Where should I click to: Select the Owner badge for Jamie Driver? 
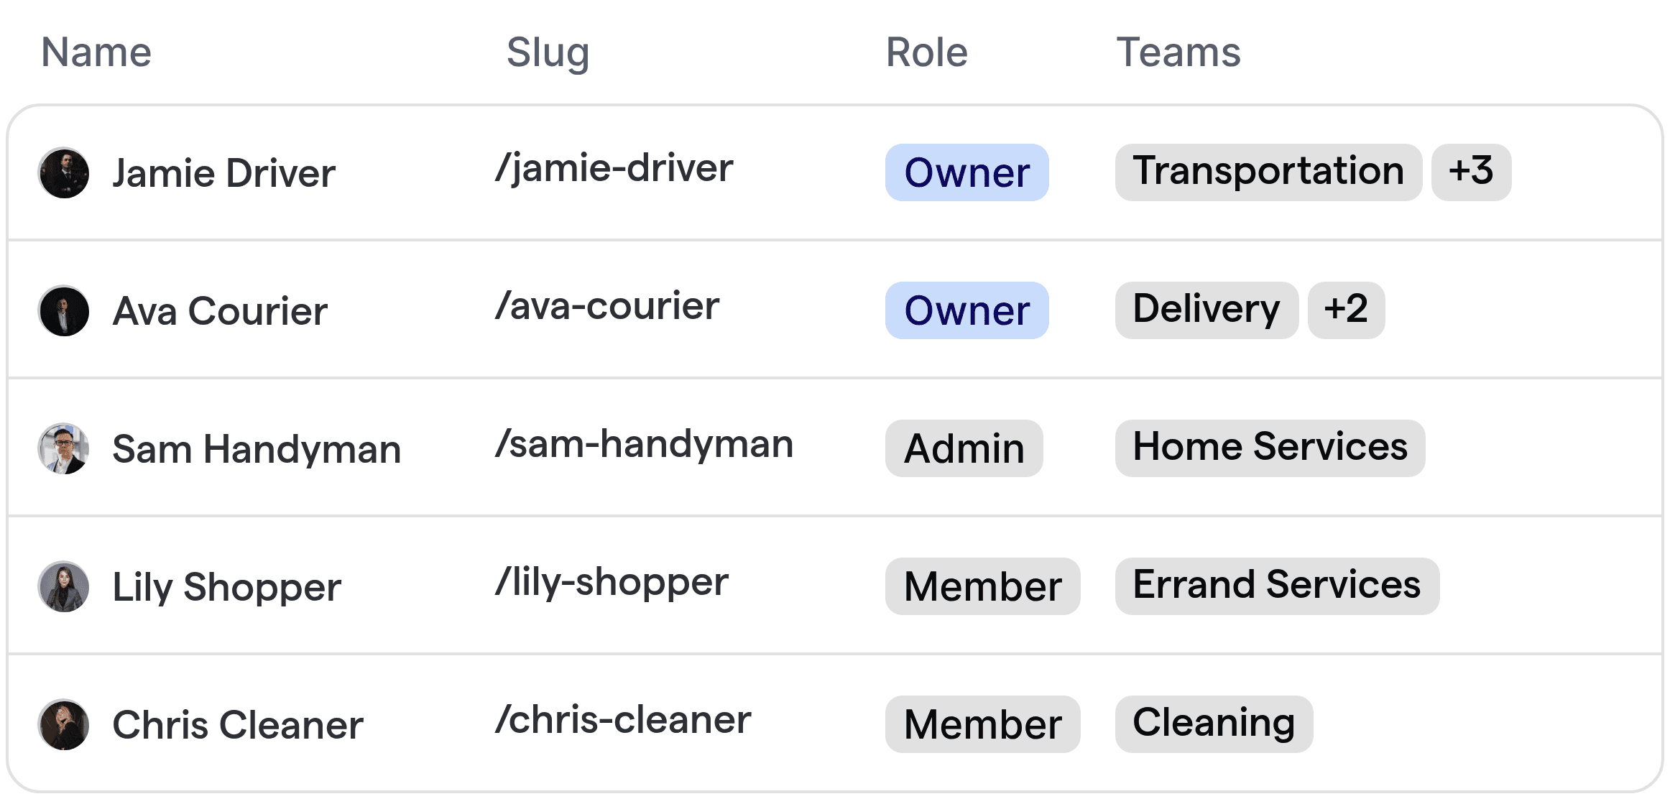pos(966,172)
